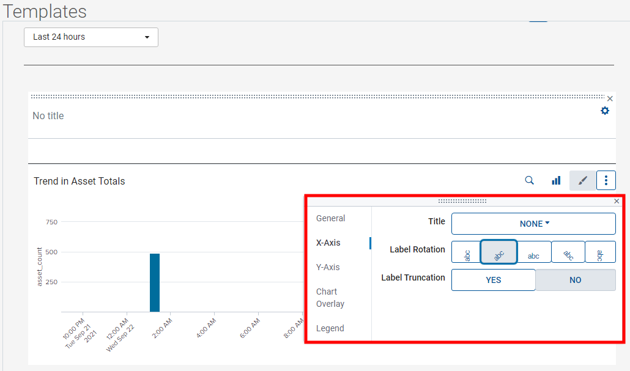Screen dimensions: 630x371
Task: Set label rotation to vertical downward (90)
Action: click(x=600, y=252)
